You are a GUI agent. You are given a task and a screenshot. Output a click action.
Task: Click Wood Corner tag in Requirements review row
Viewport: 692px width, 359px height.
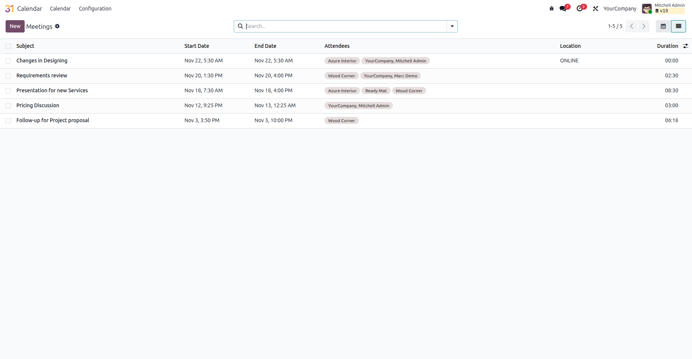pos(342,76)
